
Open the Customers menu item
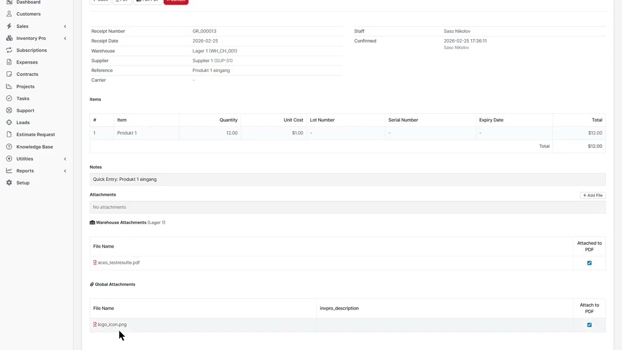pos(29,14)
